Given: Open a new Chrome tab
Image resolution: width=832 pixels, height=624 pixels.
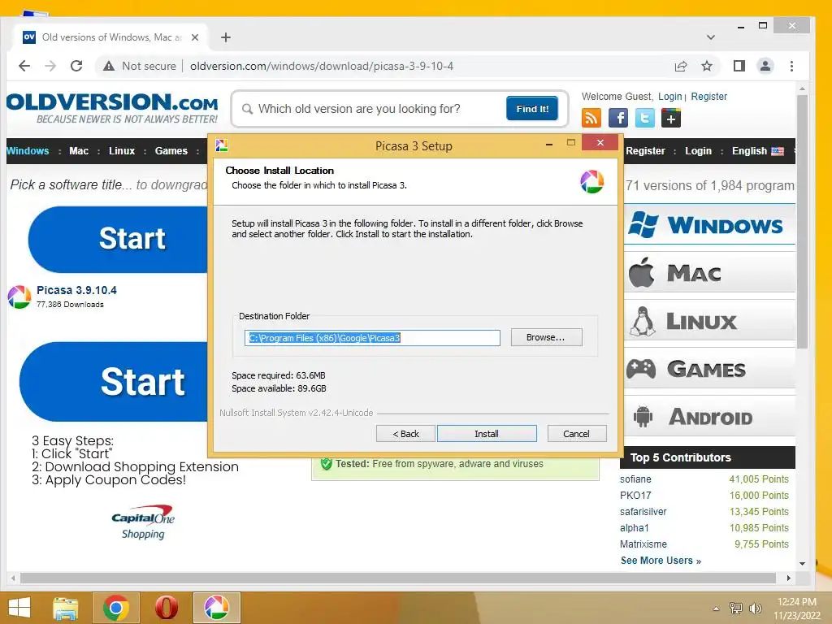Looking at the screenshot, I should coord(226,37).
